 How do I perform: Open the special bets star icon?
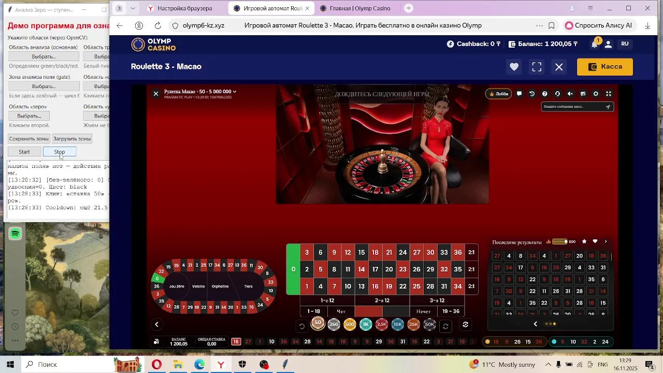point(584,241)
